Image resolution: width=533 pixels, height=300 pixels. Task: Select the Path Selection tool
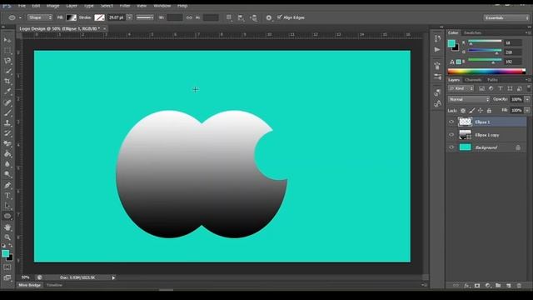tap(7, 206)
